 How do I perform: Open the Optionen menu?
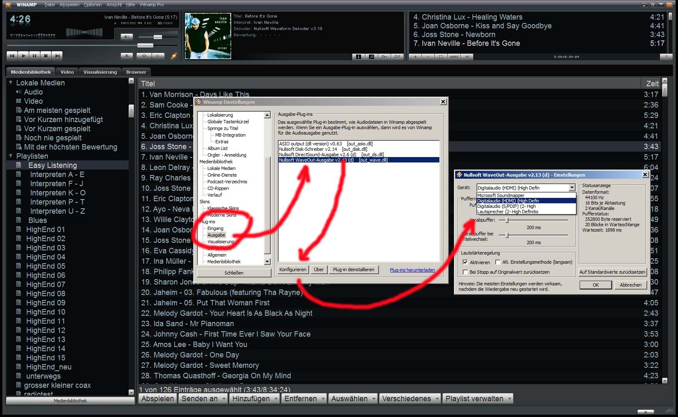click(92, 5)
